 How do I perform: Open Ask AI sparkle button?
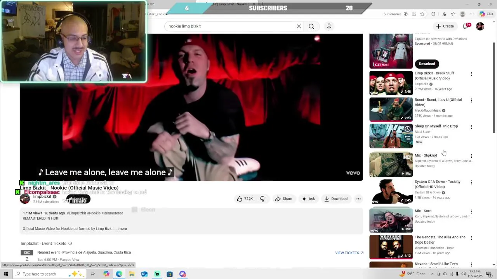click(308, 199)
